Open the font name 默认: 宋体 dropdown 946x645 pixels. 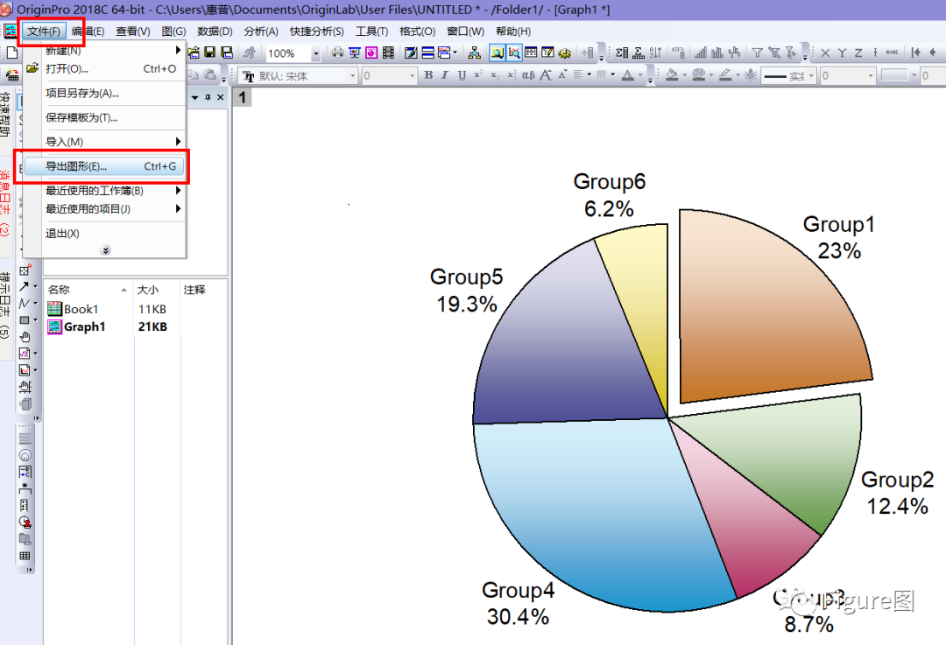pos(353,76)
